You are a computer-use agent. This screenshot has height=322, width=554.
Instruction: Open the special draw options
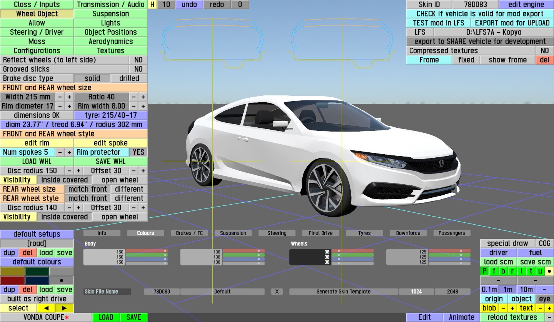coord(508,244)
